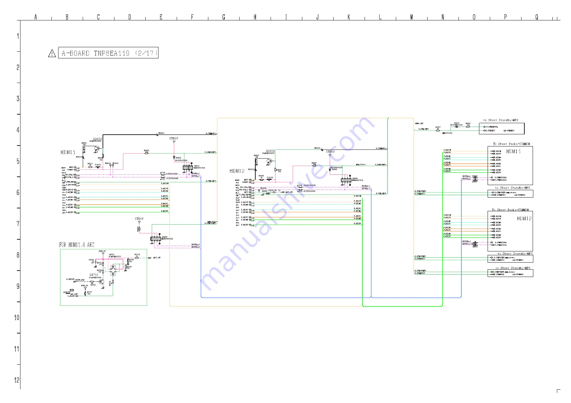Click column header H
The image size is (571, 403).
click(x=255, y=17)
